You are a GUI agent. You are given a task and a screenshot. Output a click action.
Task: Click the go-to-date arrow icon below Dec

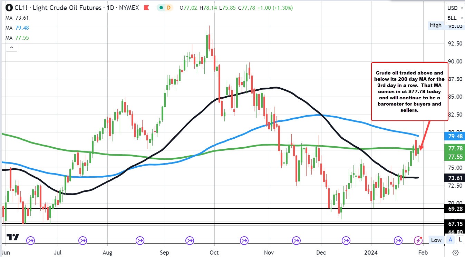click(x=346, y=240)
